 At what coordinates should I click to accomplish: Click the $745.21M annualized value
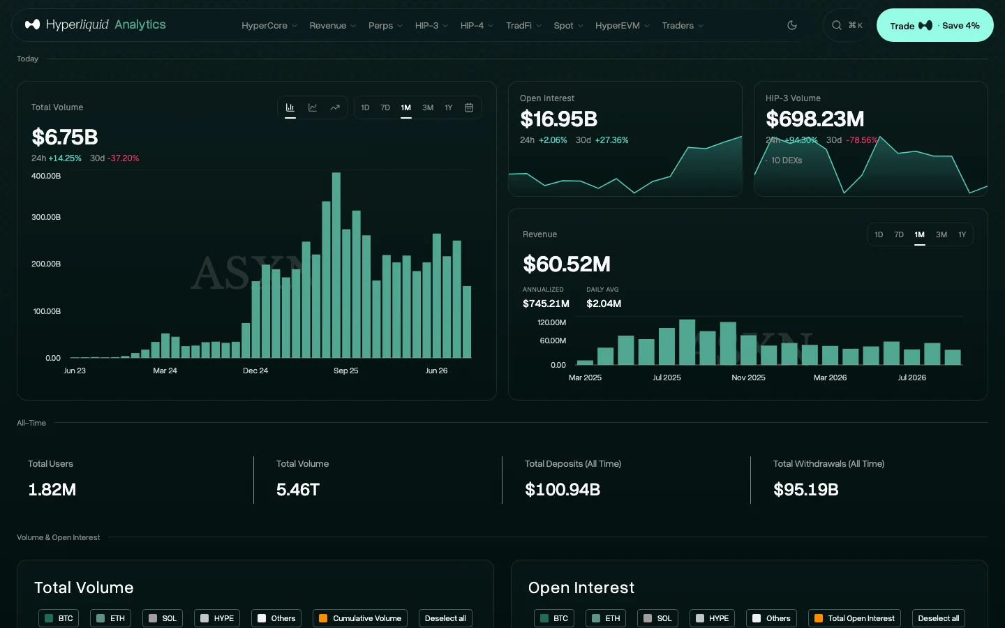pyautogui.click(x=546, y=304)
